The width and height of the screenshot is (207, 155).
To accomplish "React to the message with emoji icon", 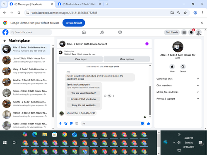I will pos(105,96).
